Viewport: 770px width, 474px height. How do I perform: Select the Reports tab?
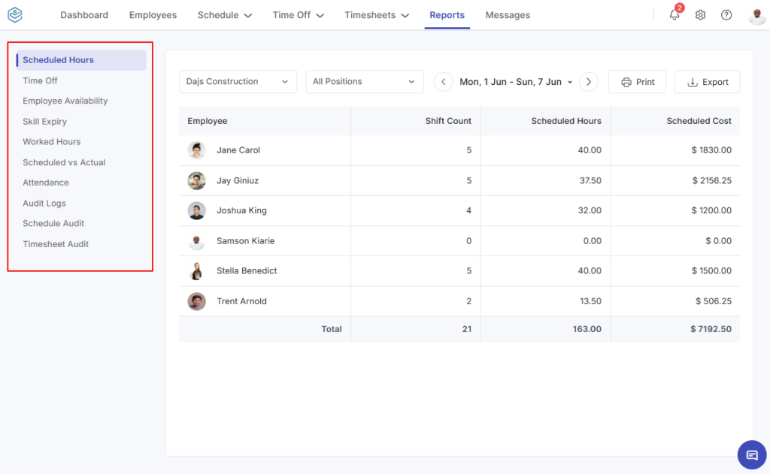click(x=447, y=15)
